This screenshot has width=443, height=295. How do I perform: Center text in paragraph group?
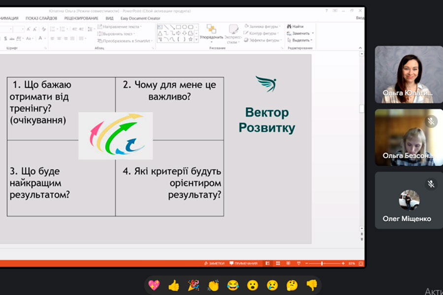(59, 38)
